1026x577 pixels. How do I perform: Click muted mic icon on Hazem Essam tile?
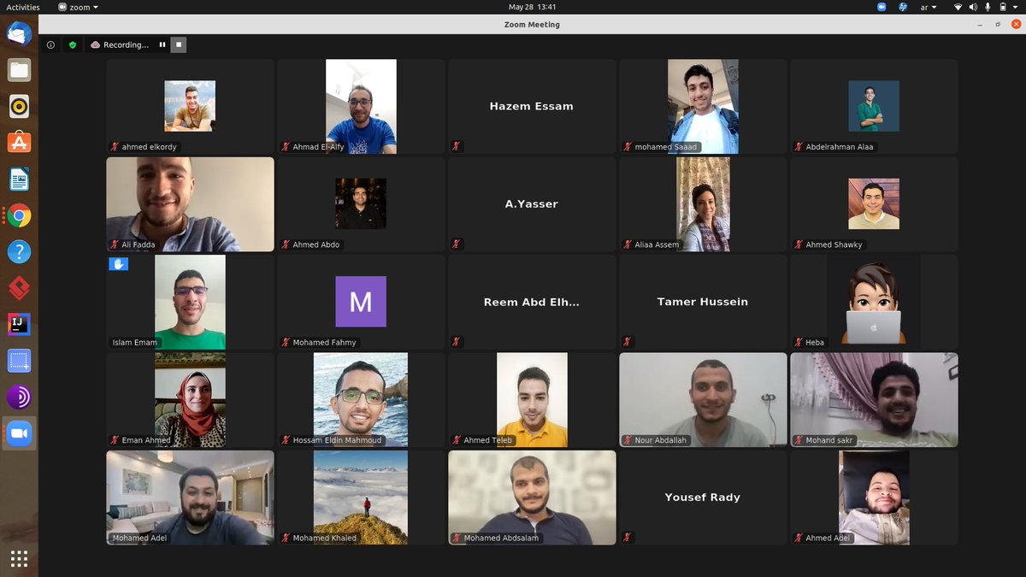point(457,147)
